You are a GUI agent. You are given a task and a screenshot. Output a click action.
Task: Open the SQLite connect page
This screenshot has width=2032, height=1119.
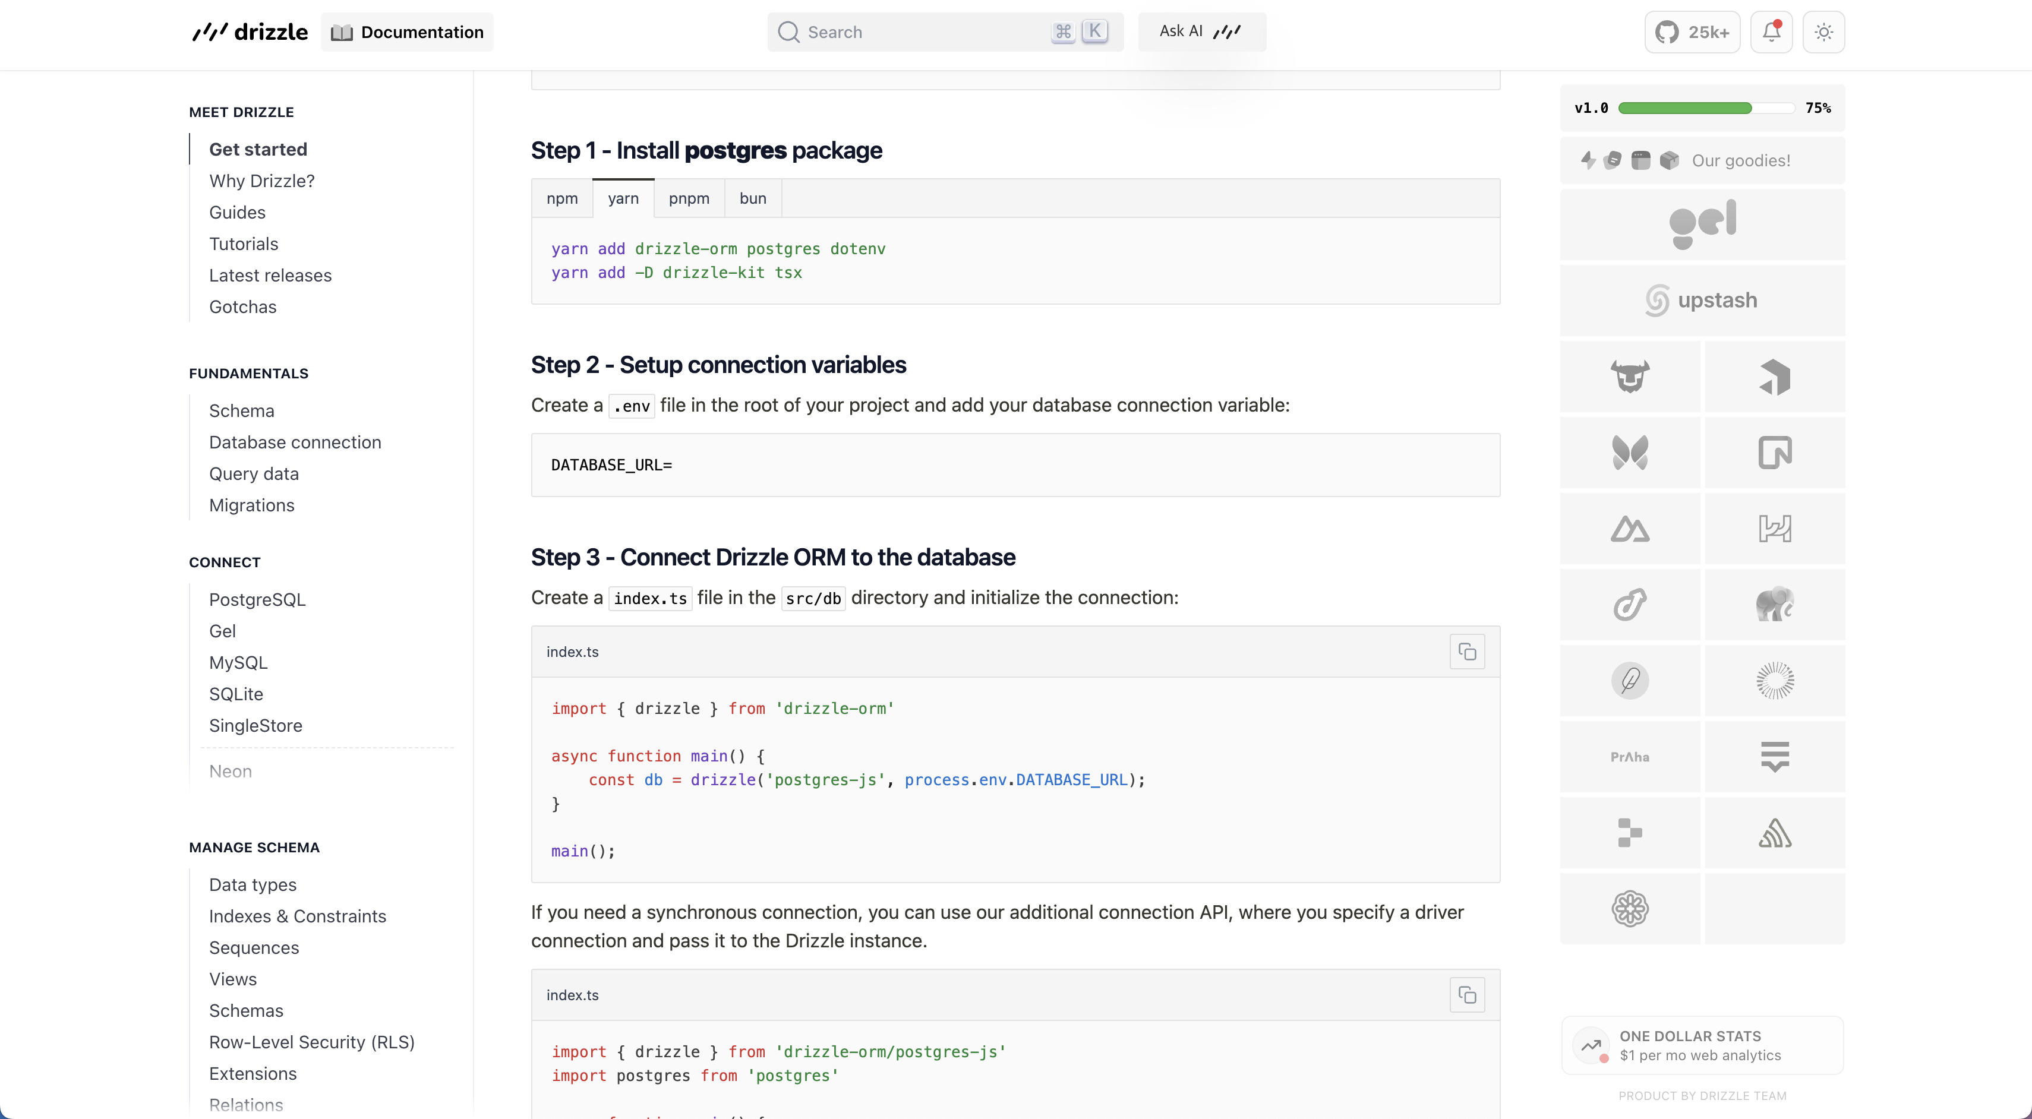point(236,694)
